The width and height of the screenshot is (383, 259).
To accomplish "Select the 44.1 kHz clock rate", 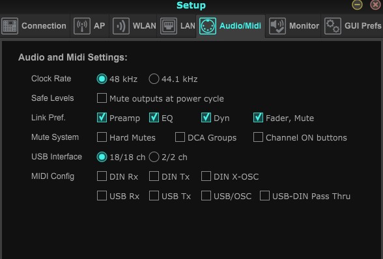I will [154, 79].
